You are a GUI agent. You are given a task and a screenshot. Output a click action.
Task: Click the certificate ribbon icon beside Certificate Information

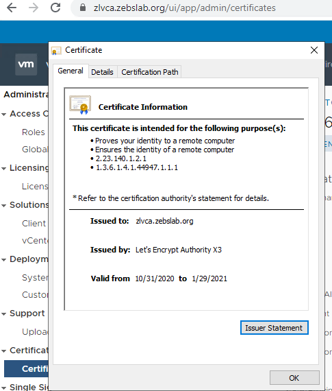(x=80, y=105)
